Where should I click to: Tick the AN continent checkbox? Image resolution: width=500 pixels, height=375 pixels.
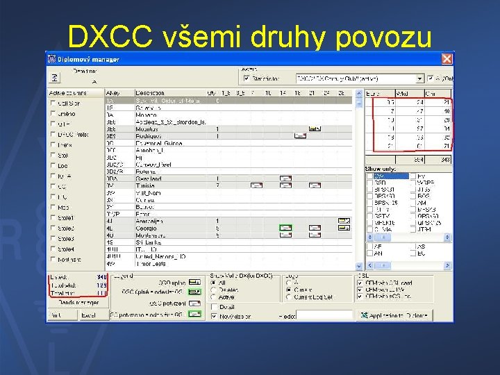370,253
